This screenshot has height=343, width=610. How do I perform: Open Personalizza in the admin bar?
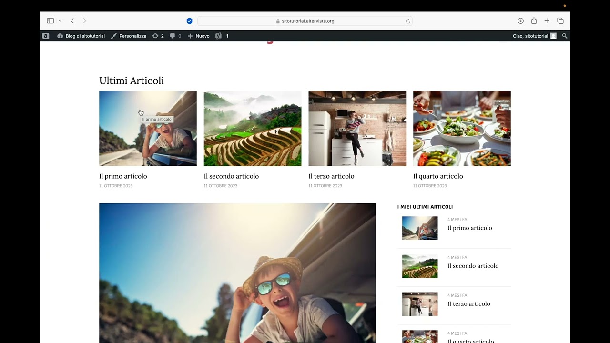(129, 36)
